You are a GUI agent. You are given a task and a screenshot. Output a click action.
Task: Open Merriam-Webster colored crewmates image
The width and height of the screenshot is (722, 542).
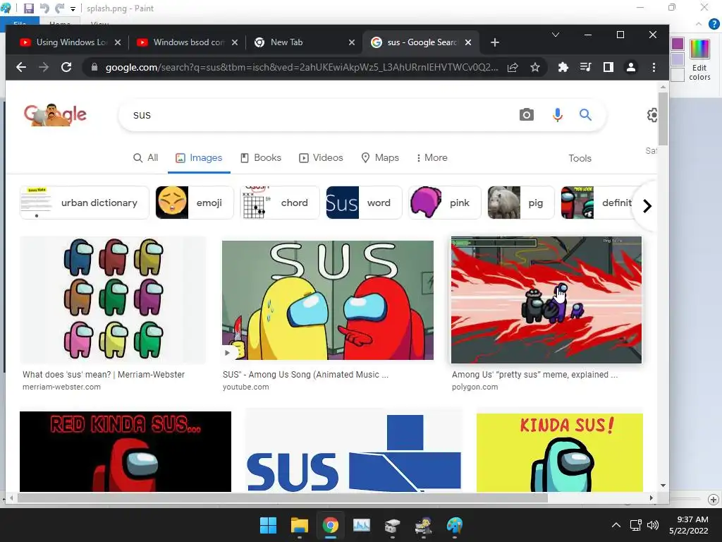point(113,300)
